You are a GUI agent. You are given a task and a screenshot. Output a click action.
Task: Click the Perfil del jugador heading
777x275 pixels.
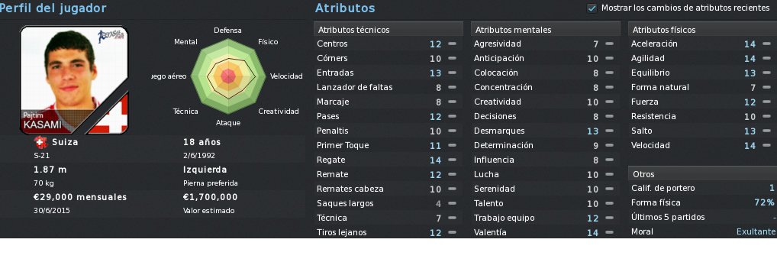pyautogui.click(x=53, y=8)
